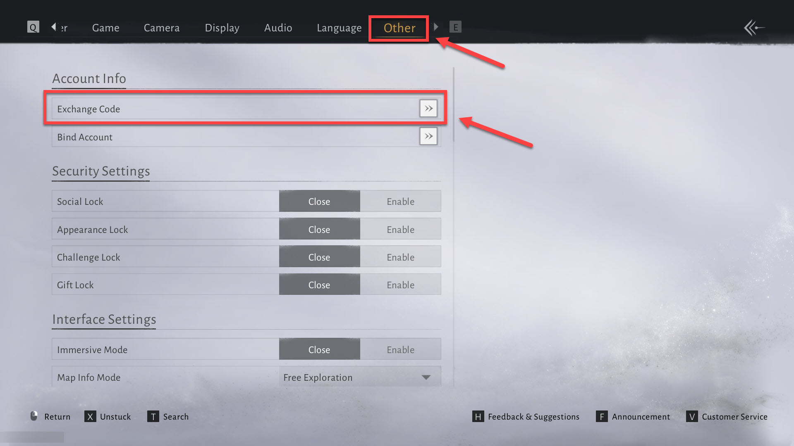This screenshot has width=794, height=446.
Task: Click the E key next-tab icon
Action: 455,27
